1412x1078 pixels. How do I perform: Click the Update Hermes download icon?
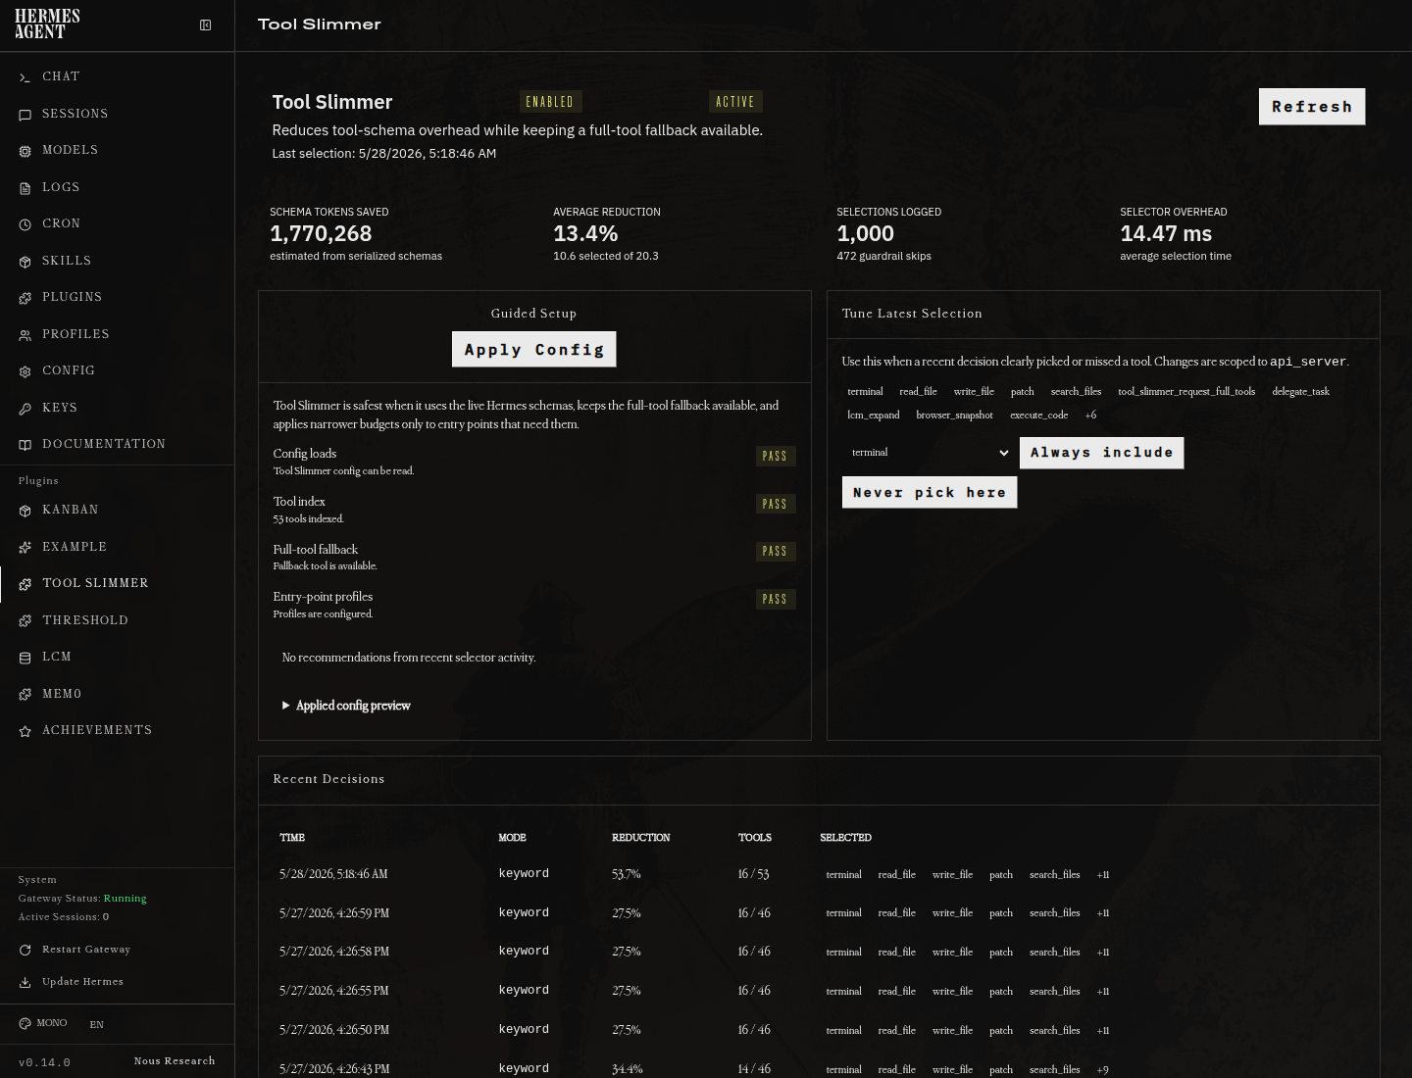pyautogui.click(x=25, y=982)
